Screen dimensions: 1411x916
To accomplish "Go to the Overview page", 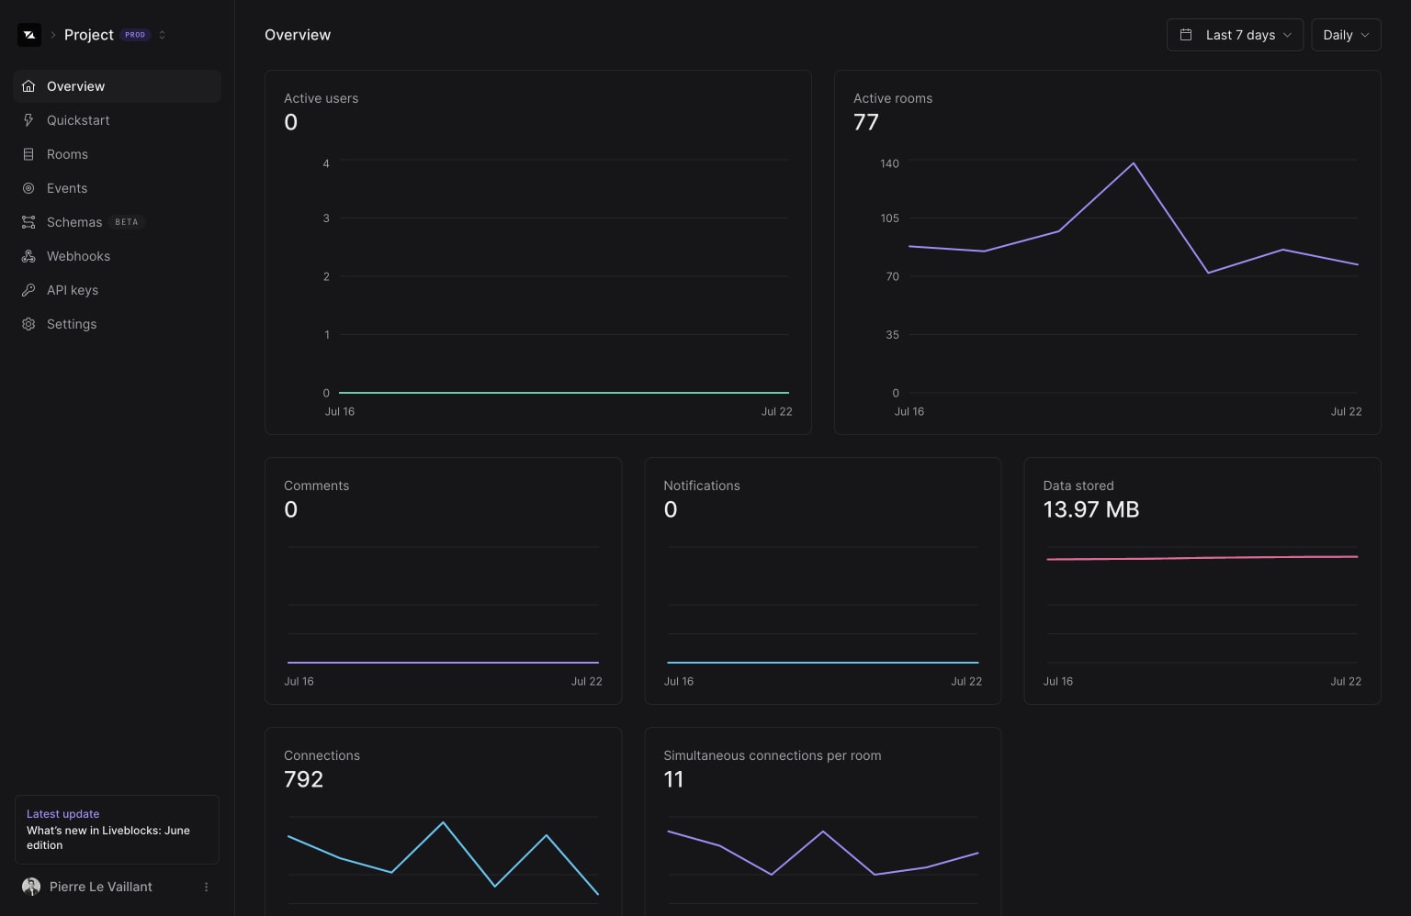I will (x=118, y=86).
